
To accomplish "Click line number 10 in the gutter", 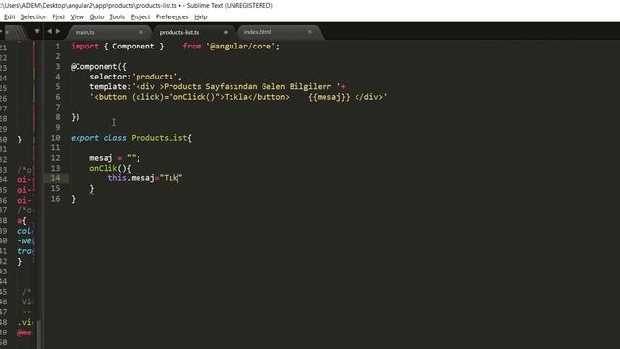I will coord(56,138).
